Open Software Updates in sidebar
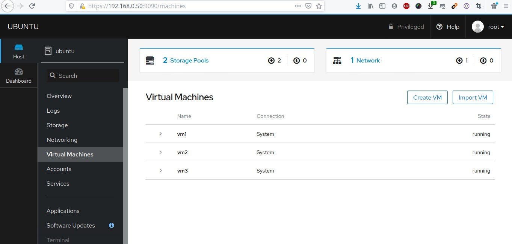The width and height of the screenshot is (512, 244). coord(71,225)
